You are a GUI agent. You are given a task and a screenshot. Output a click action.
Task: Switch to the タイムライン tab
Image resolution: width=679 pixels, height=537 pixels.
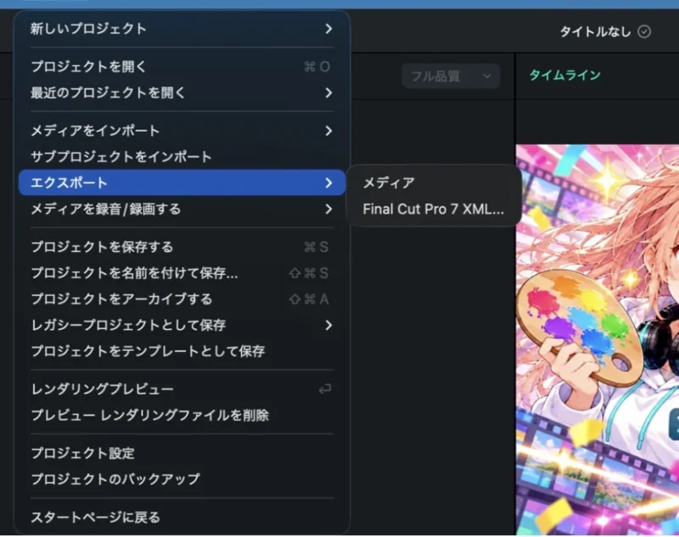point(565,76)
